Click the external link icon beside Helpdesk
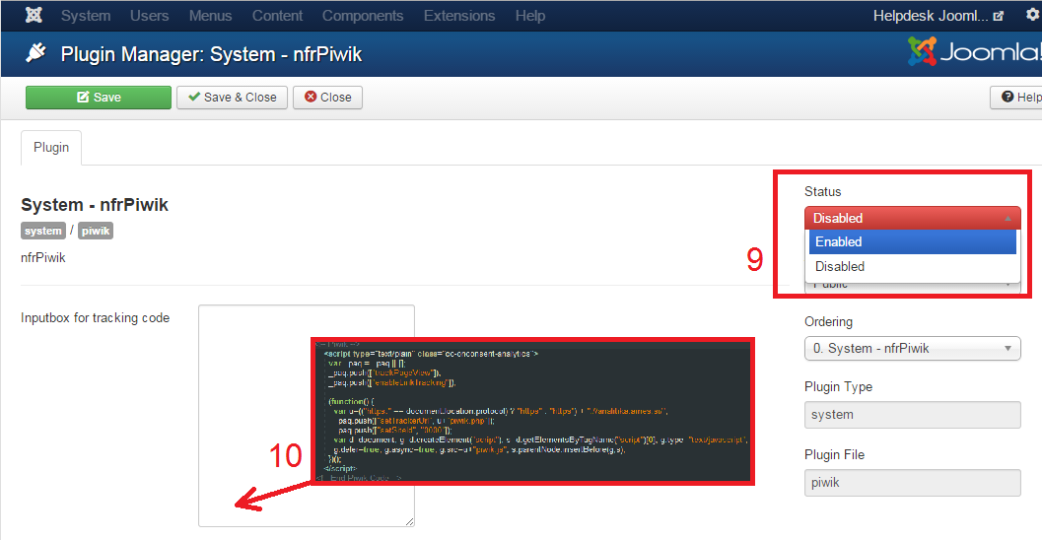The height and width of the screenshot is (540, 1042). coord(999,17)
